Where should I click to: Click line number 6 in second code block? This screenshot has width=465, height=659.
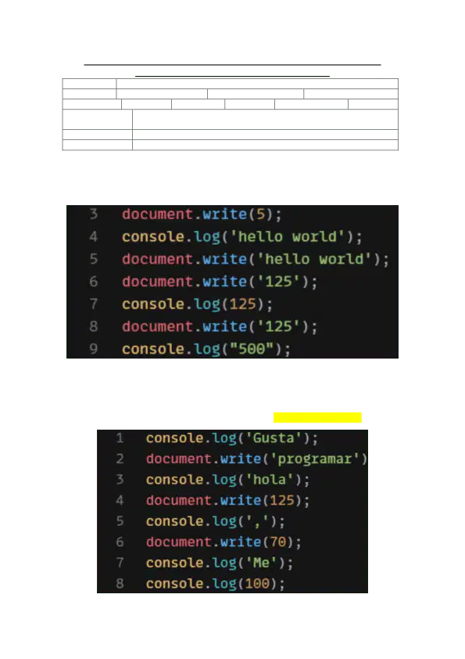click(x=120, y=542)
